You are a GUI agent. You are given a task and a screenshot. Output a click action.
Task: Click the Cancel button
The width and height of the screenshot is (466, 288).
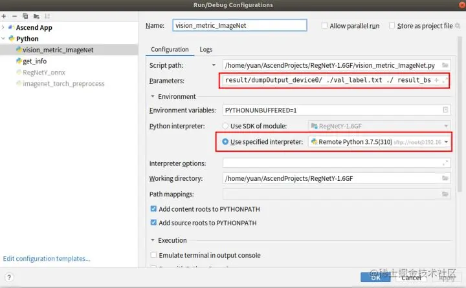point(412,278)
